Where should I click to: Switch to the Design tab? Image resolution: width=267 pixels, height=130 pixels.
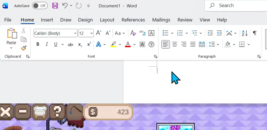tap(85, 20)
